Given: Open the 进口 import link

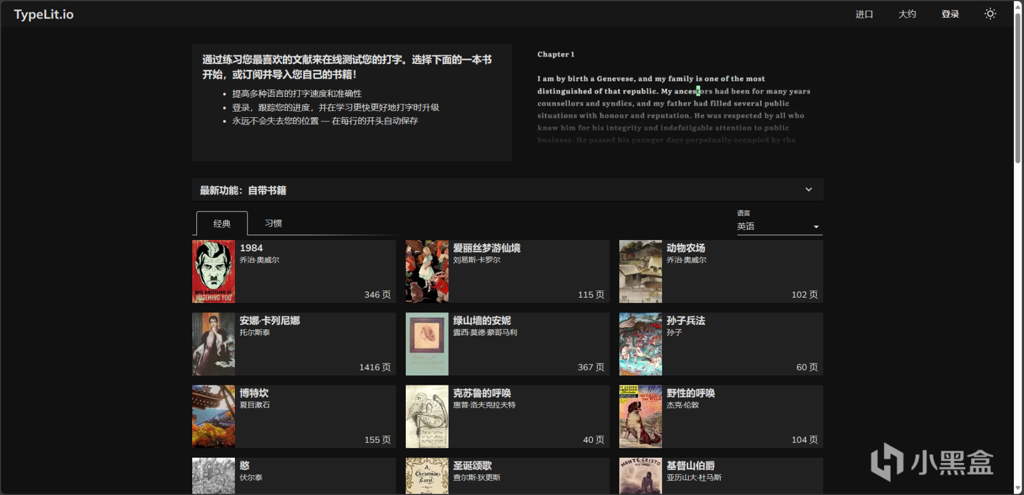Looking at the screenshot, I should 864,14.
